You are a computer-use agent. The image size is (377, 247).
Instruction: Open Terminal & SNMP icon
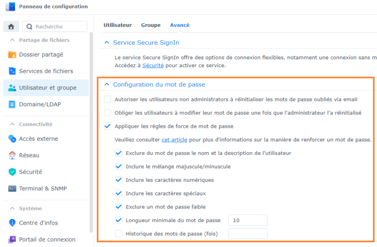click(12, 188)
